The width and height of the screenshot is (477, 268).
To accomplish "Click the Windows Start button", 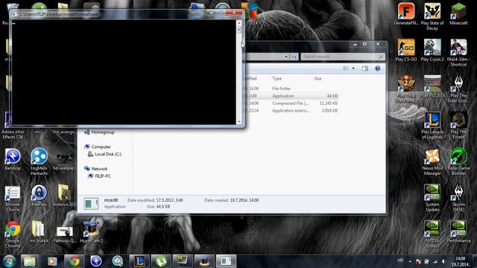I will tap(10, 261).
